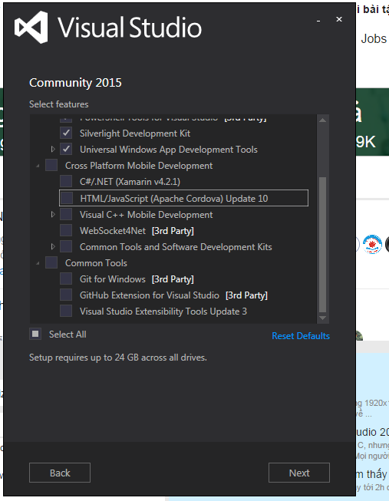
Task: Check Git for Windows checkbox
Action: 66,279
